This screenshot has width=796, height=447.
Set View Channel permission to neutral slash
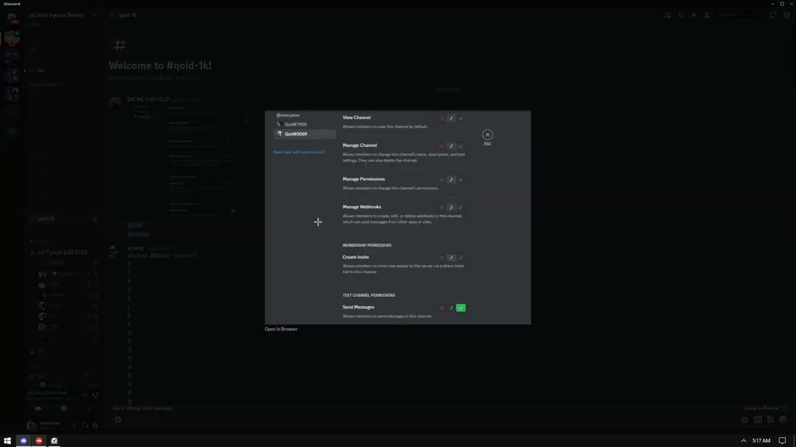(451, 118)
